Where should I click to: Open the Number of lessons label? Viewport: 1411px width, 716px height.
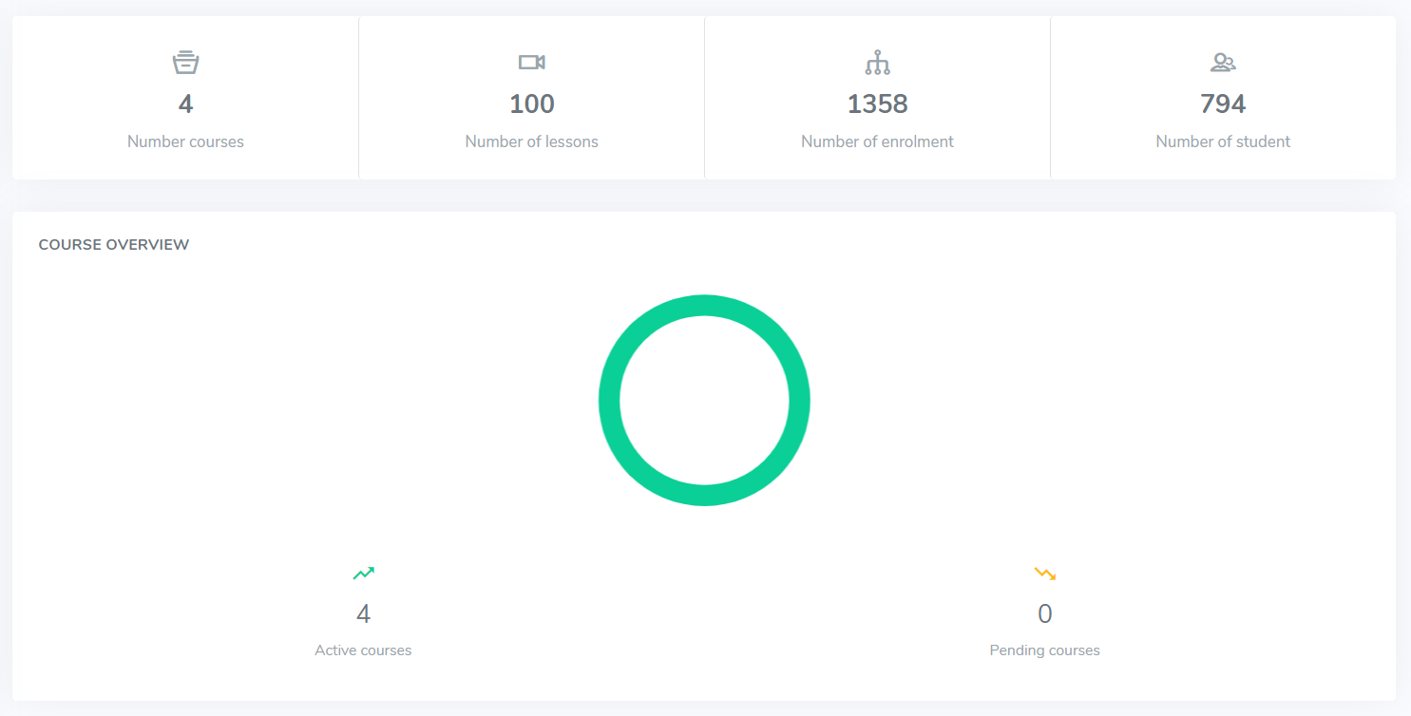(531, 141)
